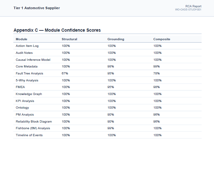Select the Audit Notes module name
Viewport: 214px width, 178px height.
[24, 53]
